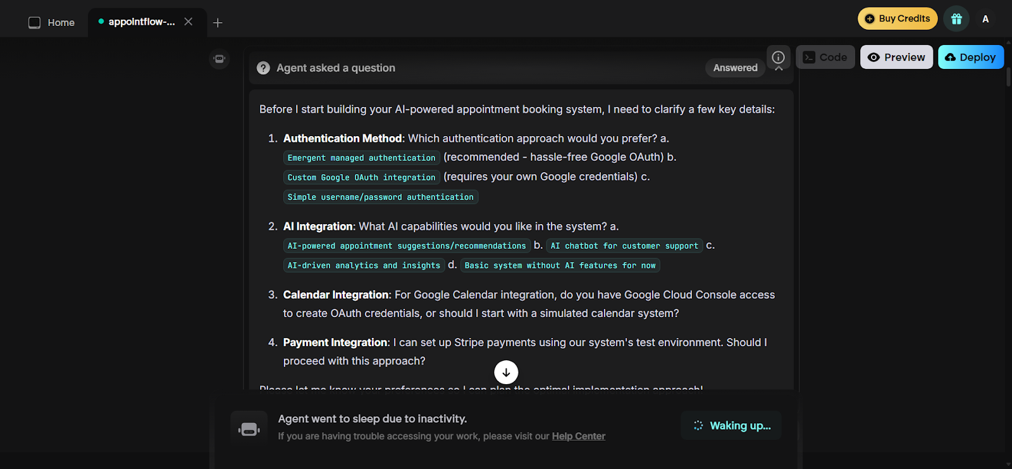Viewport: 1012px width, 469px height.
Task: Select AI-powered appointment suggestions/recommendations chip
Action: click(407, 246)
